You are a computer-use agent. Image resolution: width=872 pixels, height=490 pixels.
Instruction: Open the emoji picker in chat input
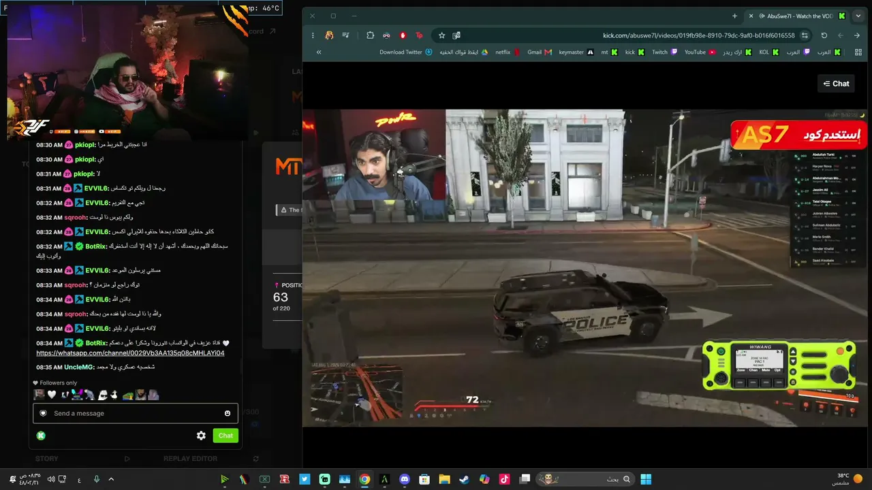click(x=228, y=413)
